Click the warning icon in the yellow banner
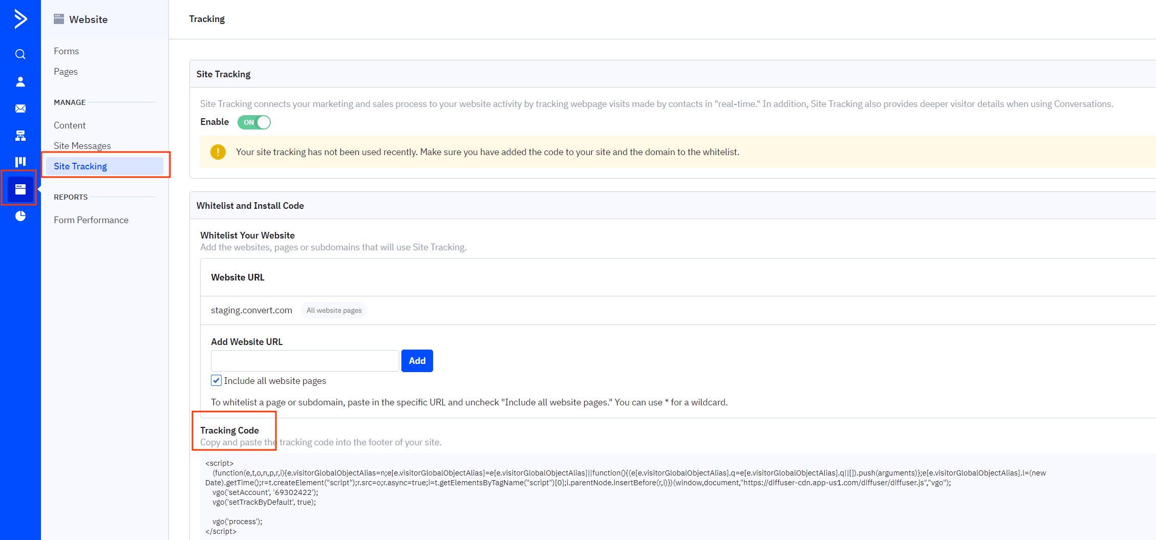 coord(218,152)
